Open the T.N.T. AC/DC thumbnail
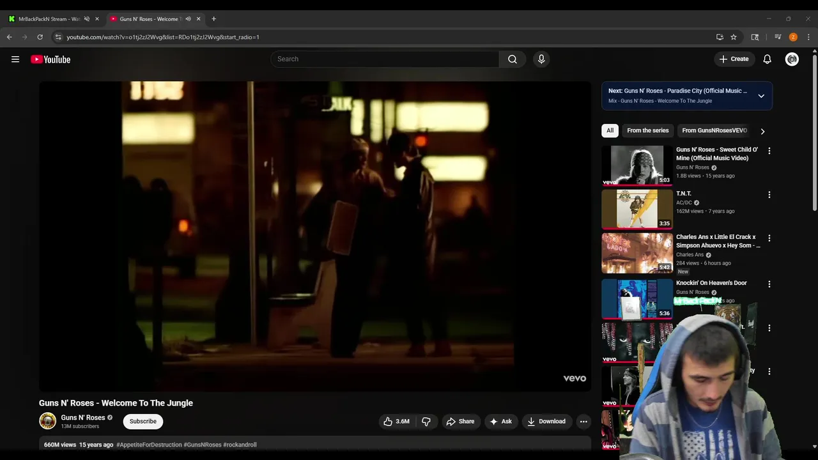Screen dimensions: 818x460 (x=637, y=209)
